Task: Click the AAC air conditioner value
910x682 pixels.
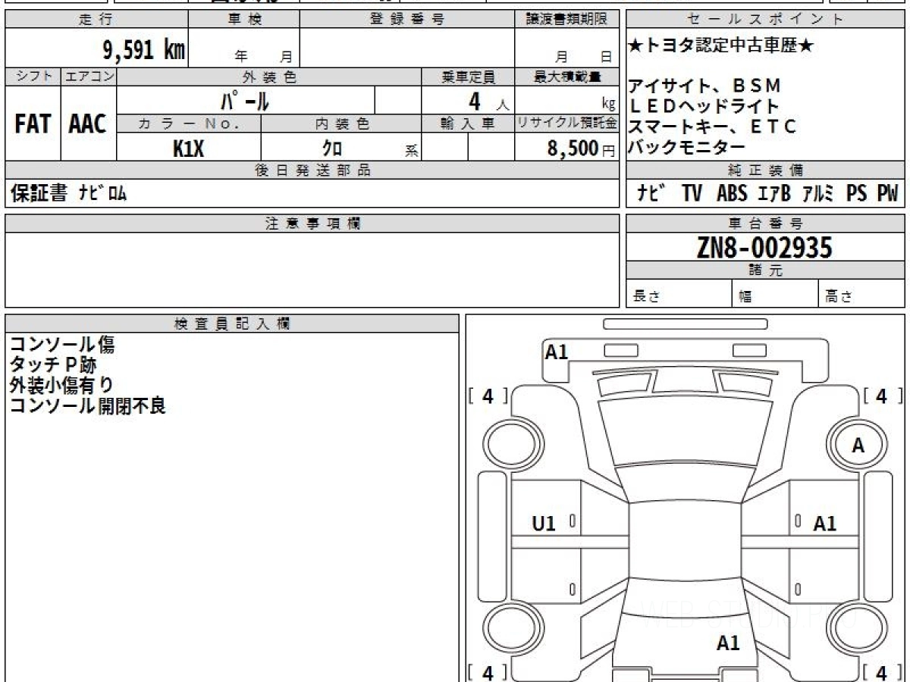Action: [89, 124]
